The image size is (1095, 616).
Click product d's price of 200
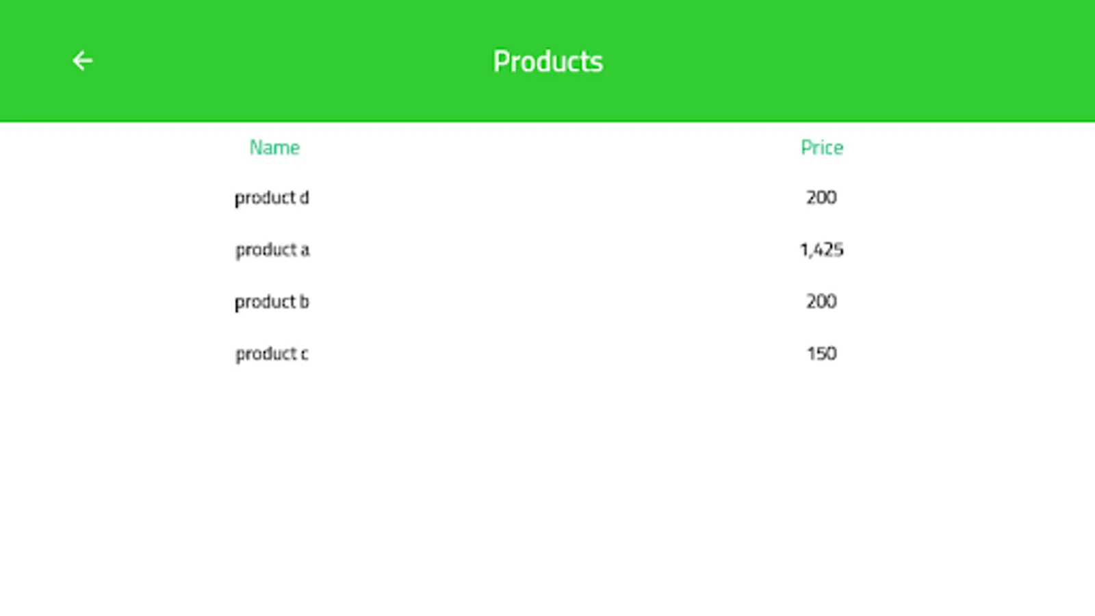point(821,198)
